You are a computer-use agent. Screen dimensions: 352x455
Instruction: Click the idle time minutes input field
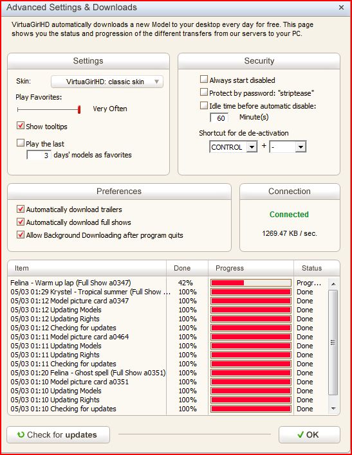[x=219, y=118]
